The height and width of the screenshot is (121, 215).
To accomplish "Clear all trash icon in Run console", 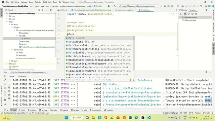I will [9, 98].
